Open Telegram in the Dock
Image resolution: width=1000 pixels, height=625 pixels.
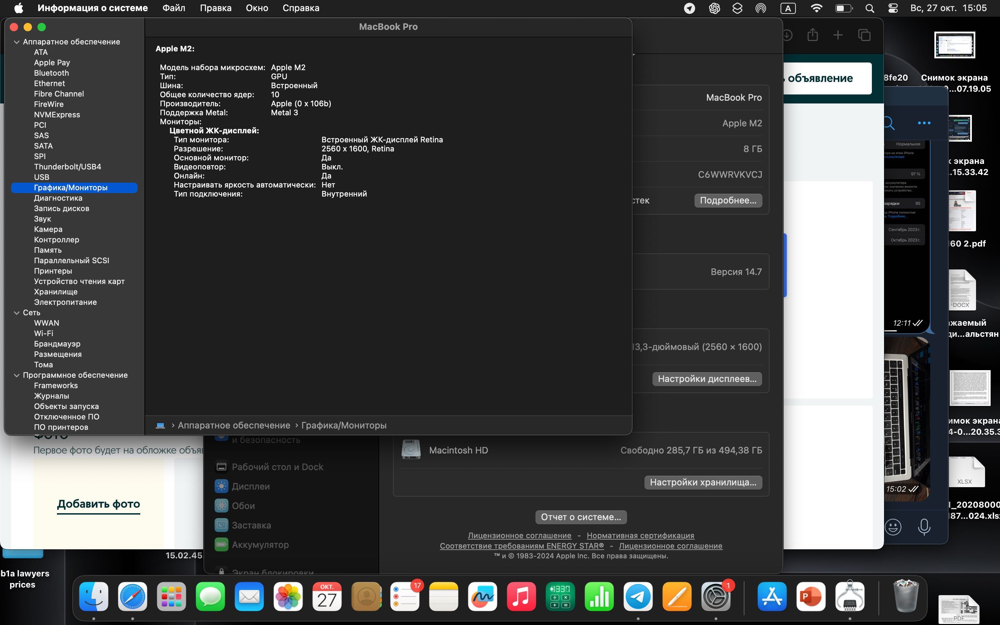638,597
